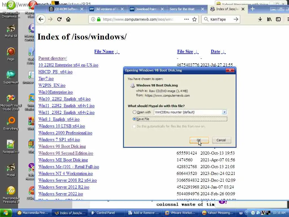Open Notepad++ desktop icon
Viewport: 289px width, 217px height.
click(x=11, y=147)
